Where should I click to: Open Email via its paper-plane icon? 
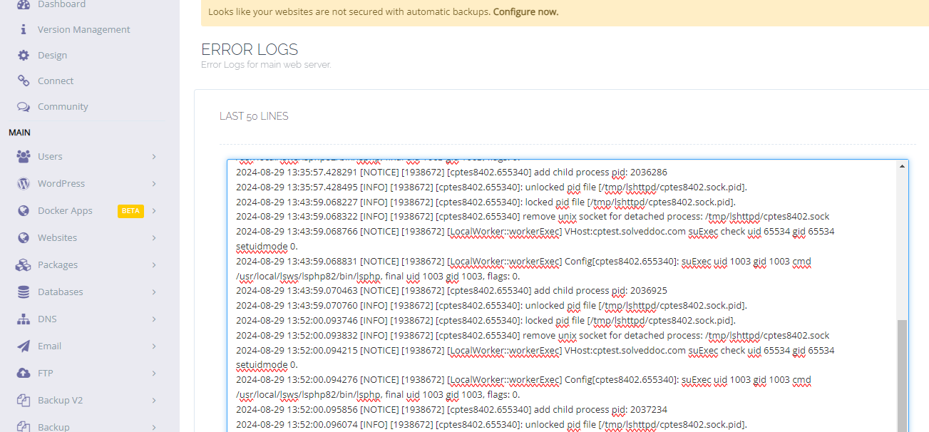[22, 346]
